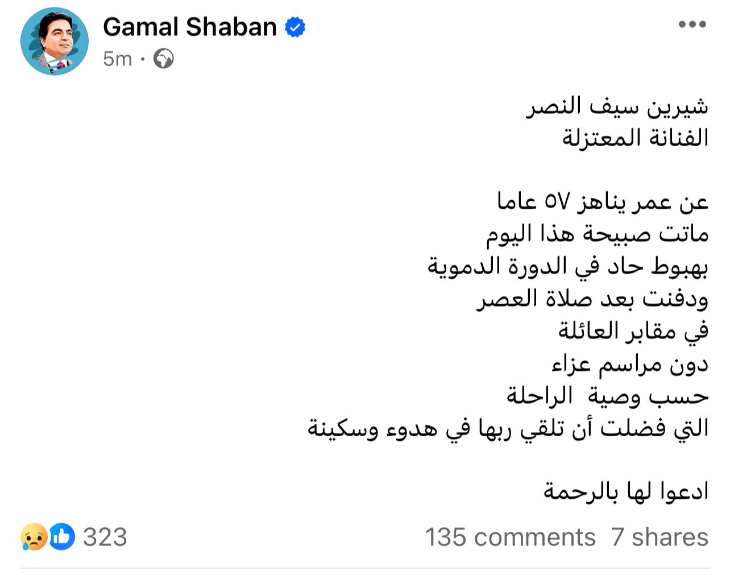Click the line "دون مراسم عزاء"
This screenshot has height=575, width=730.
click(630, 363)
